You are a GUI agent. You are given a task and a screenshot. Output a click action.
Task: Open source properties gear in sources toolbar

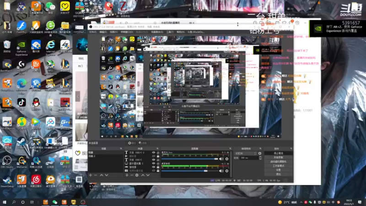[x=137, y=175]
